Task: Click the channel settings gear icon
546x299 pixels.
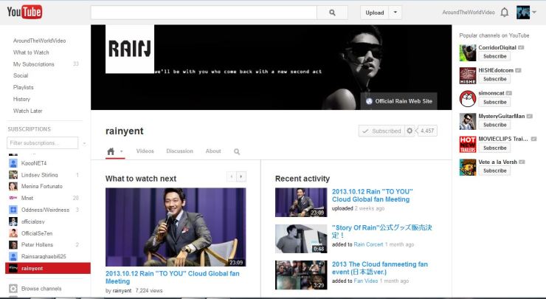Action: pyautogui.click(x=410, y=131)
